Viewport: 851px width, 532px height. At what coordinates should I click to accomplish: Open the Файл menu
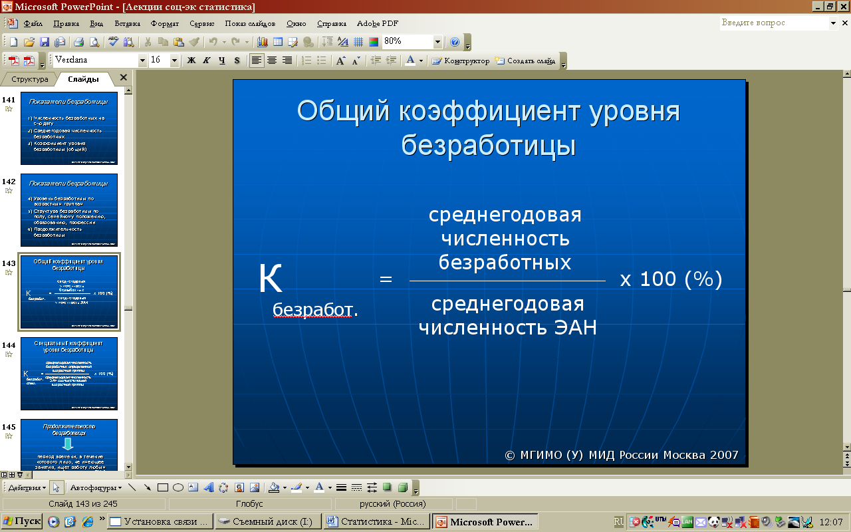tap(33, 23)
